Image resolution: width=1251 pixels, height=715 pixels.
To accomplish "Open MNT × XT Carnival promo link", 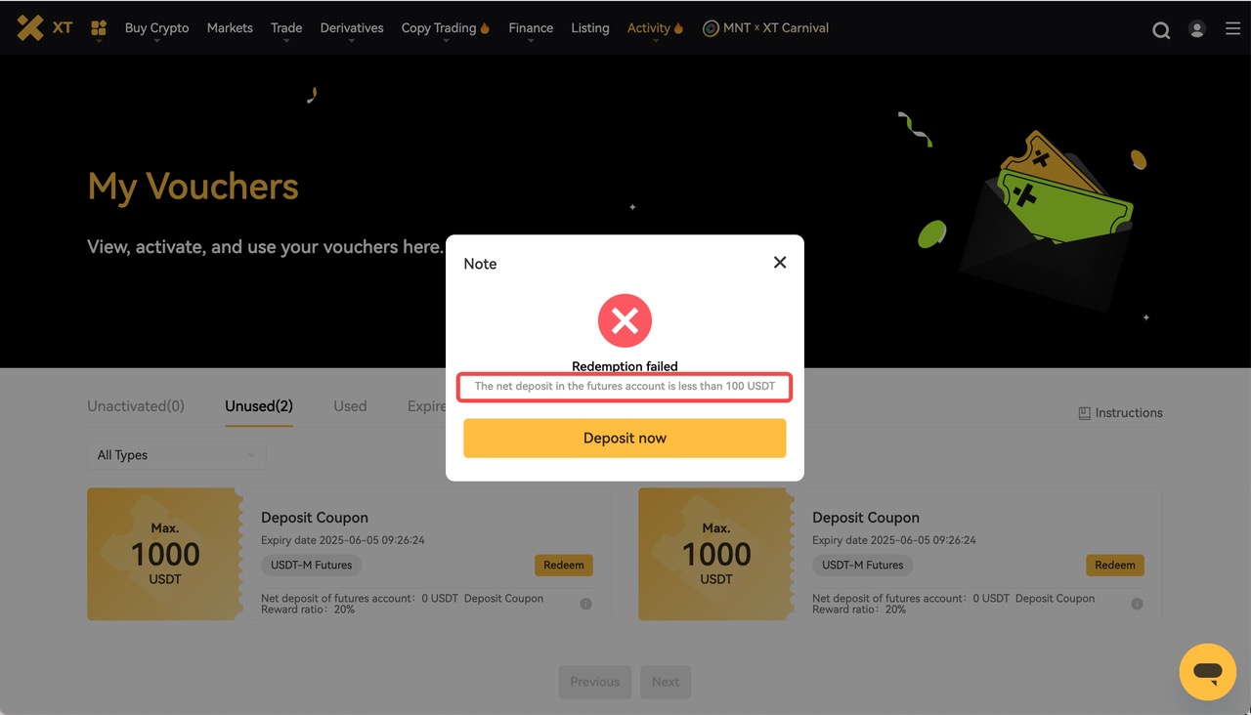I will (x=765, y=28).
